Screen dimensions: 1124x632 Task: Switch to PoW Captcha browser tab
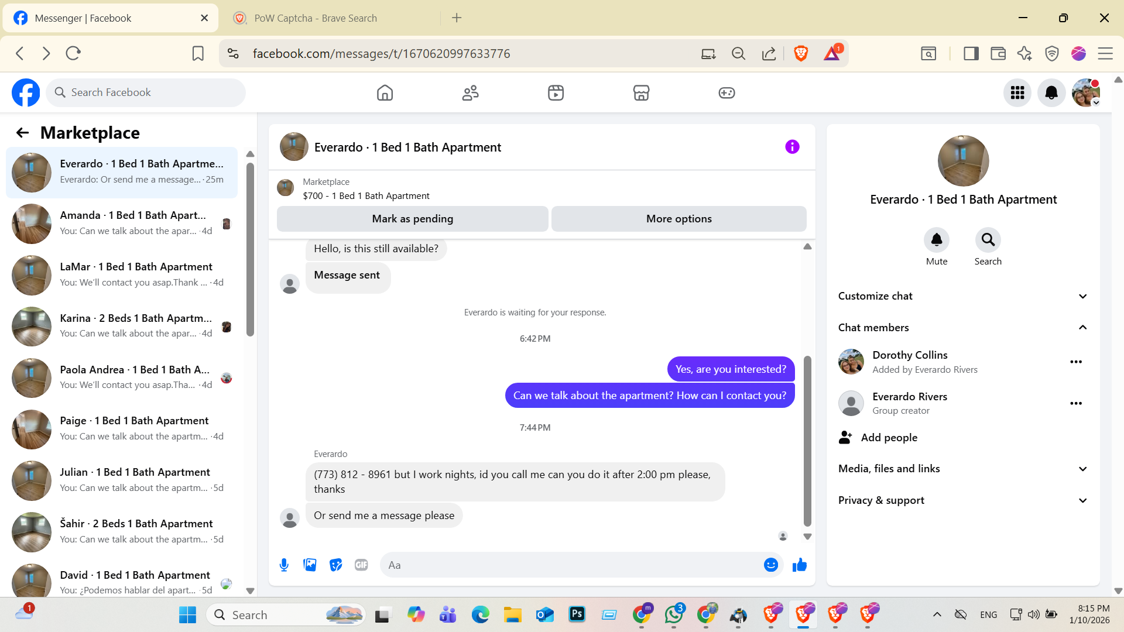(x=316, y=18)
